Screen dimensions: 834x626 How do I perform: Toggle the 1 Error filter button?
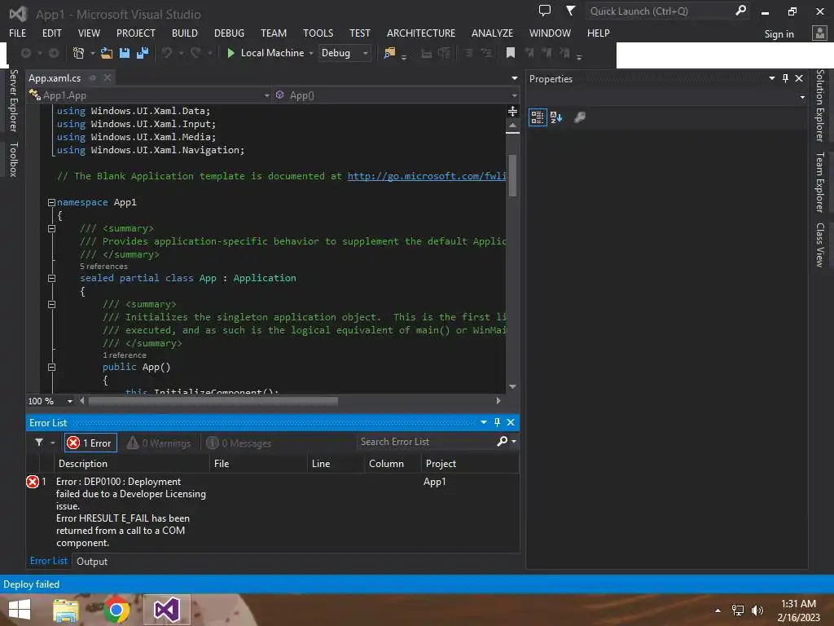pos(90,443)
